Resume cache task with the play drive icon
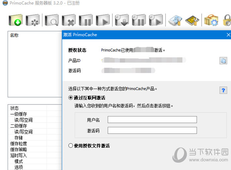 tap(103, 20)
